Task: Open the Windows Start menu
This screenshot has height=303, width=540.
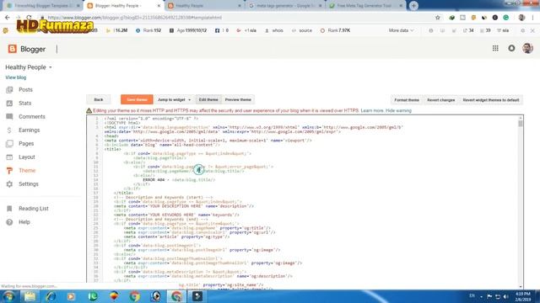Action: [8, 296]
